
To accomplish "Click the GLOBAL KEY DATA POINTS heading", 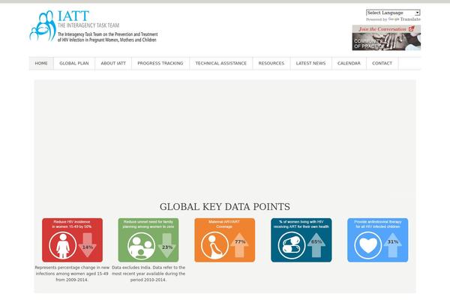I will (x=225, y=207).
